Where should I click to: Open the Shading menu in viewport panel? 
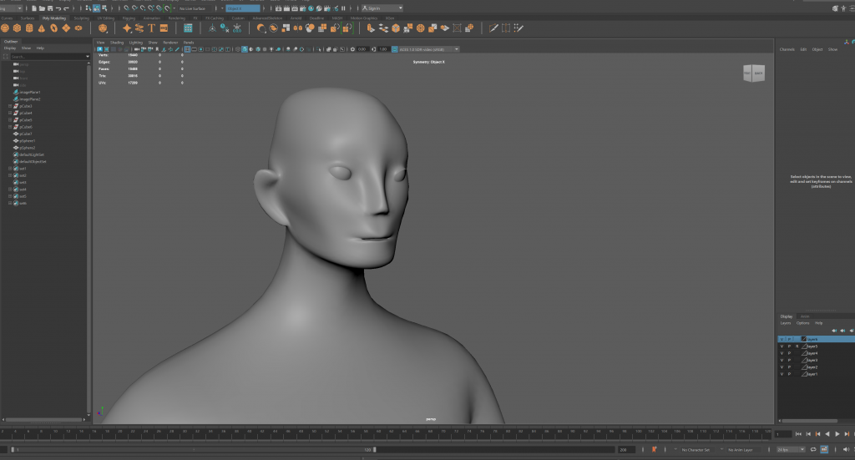(117, 42)
